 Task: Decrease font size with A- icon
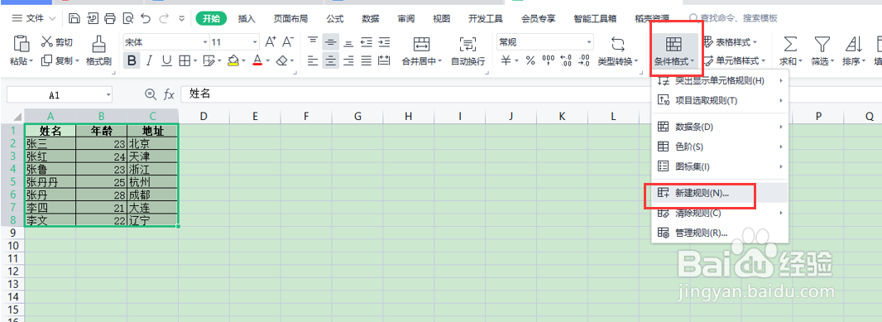pyautogui.click(x=288, y=41)
